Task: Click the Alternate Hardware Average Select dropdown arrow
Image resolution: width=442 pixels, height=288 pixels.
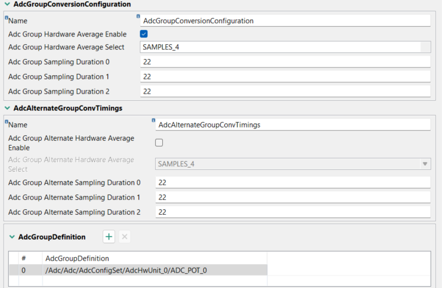Action: 425,164
